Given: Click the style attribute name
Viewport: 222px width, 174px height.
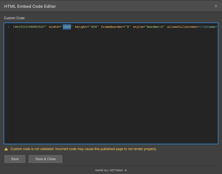Looking at the screenshot, I should 138,27.
